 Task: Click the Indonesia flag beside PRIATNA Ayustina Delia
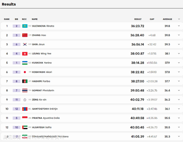coord(25,118)
